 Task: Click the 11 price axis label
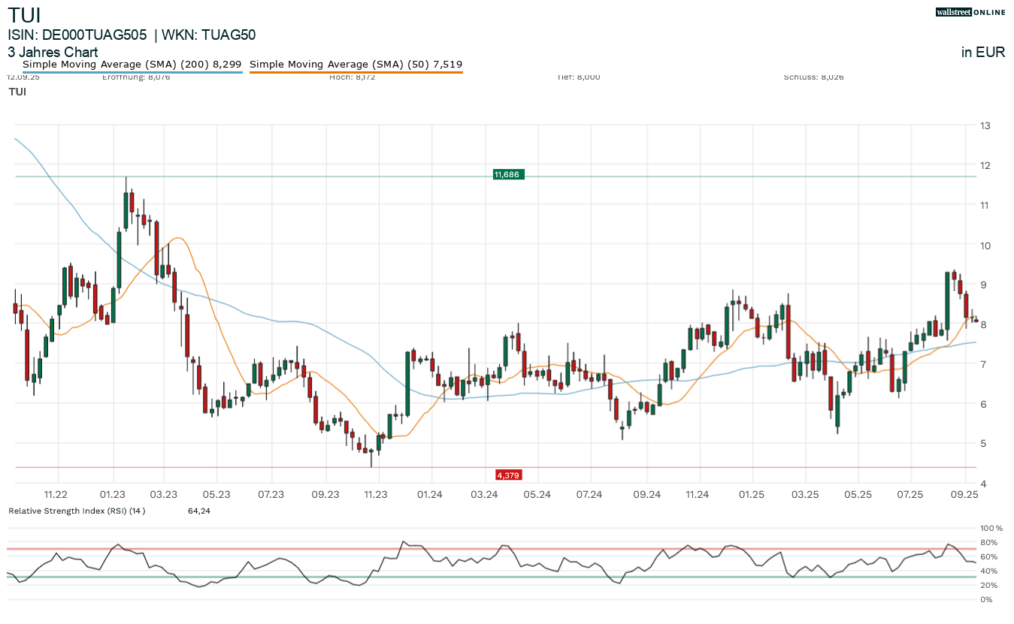click(985, 205)
